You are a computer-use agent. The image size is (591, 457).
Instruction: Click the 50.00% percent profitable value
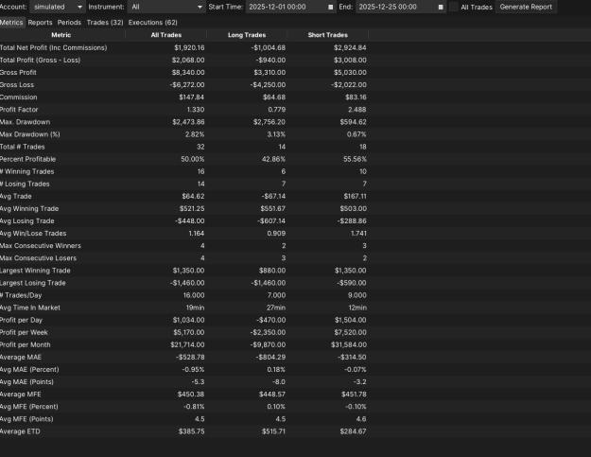[x=193, y=159]
